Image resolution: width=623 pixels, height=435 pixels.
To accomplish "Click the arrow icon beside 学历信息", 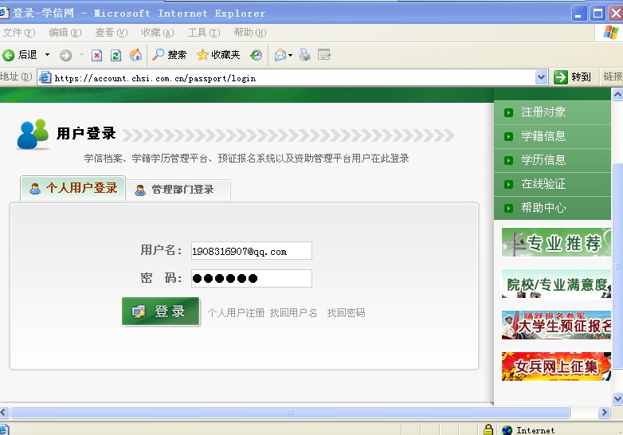I will coord(508,160).
